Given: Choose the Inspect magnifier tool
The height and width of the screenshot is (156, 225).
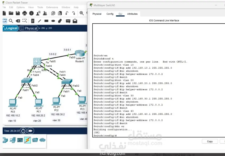Looking at the screenshot, I should point(11,21).
